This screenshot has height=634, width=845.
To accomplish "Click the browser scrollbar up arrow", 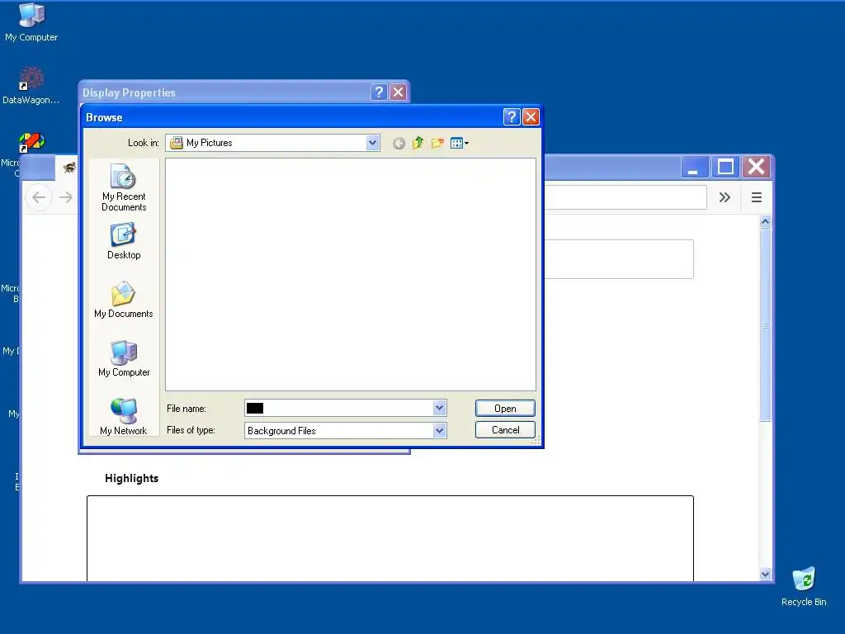I will click(765, 221).
